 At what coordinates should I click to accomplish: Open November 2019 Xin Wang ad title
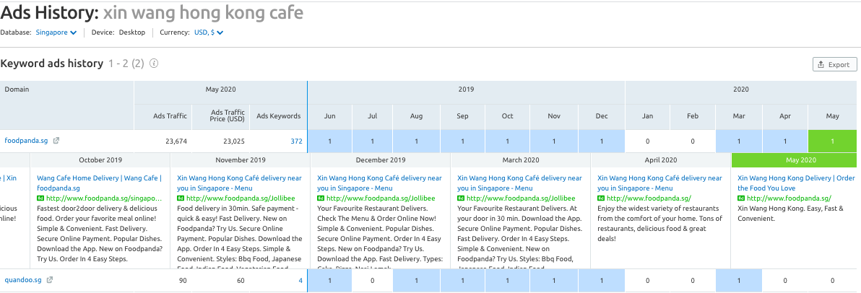[239, 183]
